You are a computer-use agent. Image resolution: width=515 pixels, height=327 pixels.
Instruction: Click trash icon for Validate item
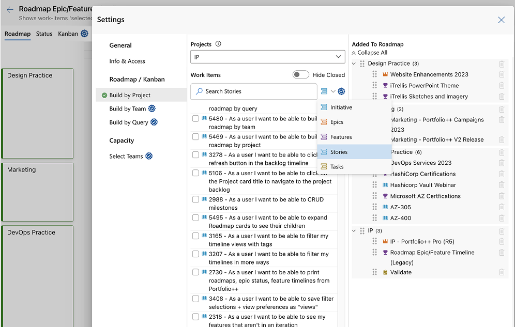502,272
